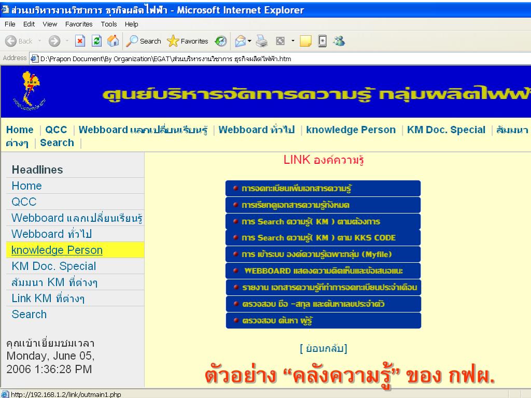Open the File menu

click(x=10, y=24)
